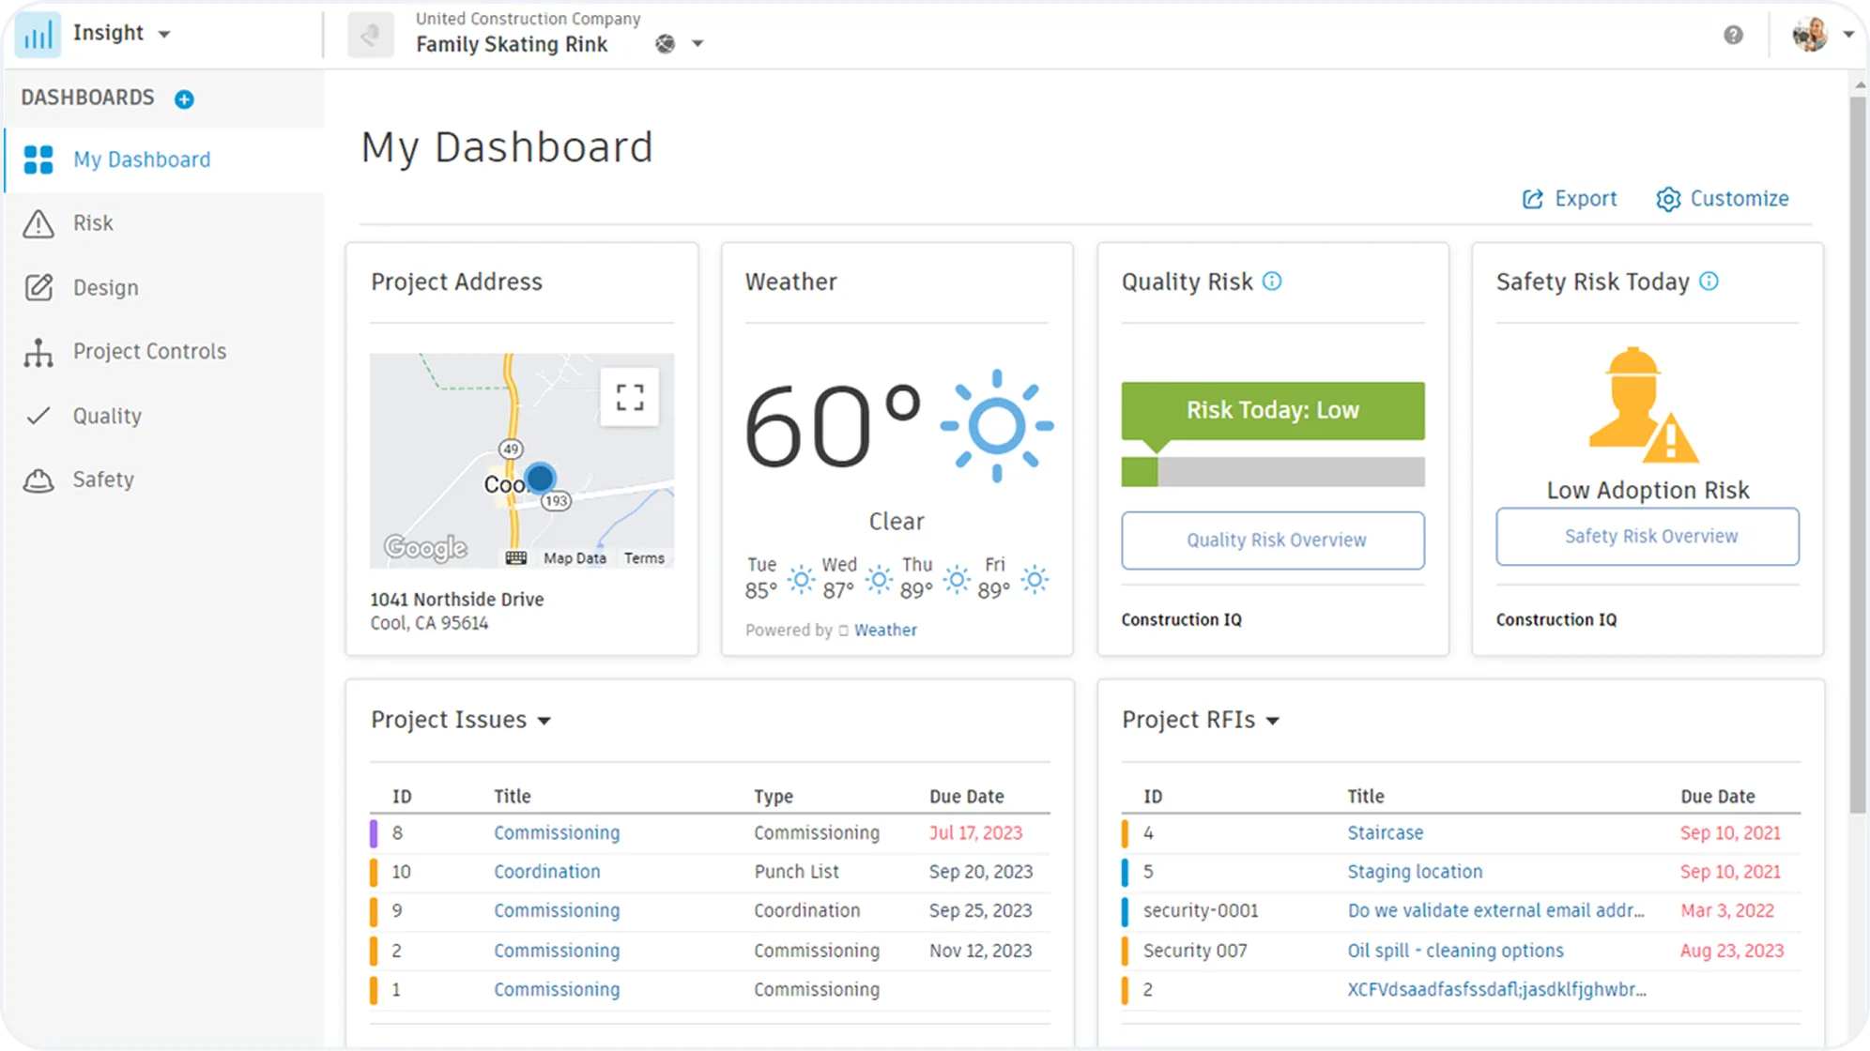Open Commissioning issue due Jul 17, 2023
1870x1051 pixels.
pyautogui.click(x=557, y=832)
